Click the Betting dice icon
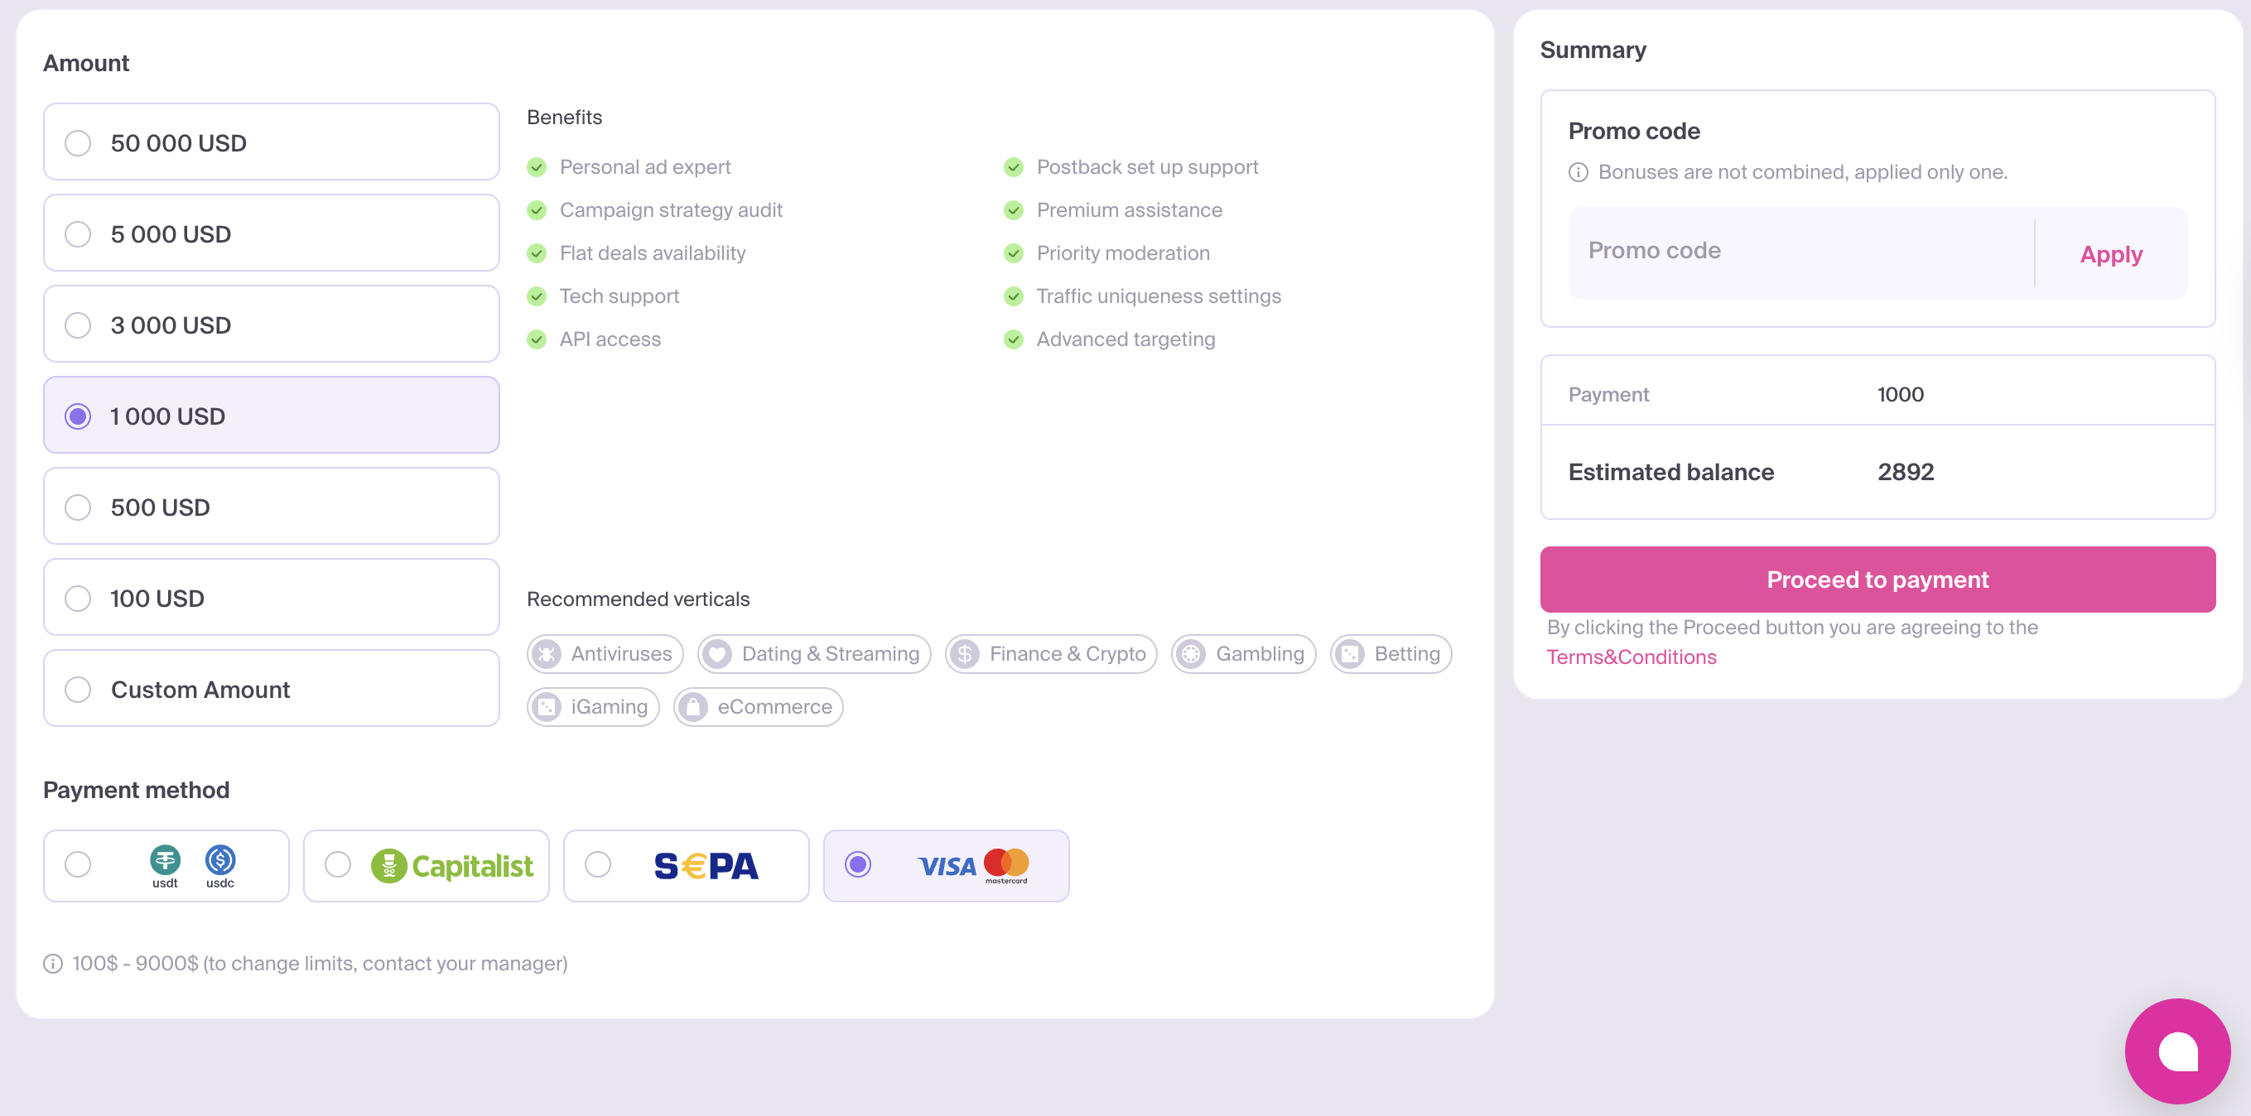This screenshot has height=1116, width=2251. 1349,654
